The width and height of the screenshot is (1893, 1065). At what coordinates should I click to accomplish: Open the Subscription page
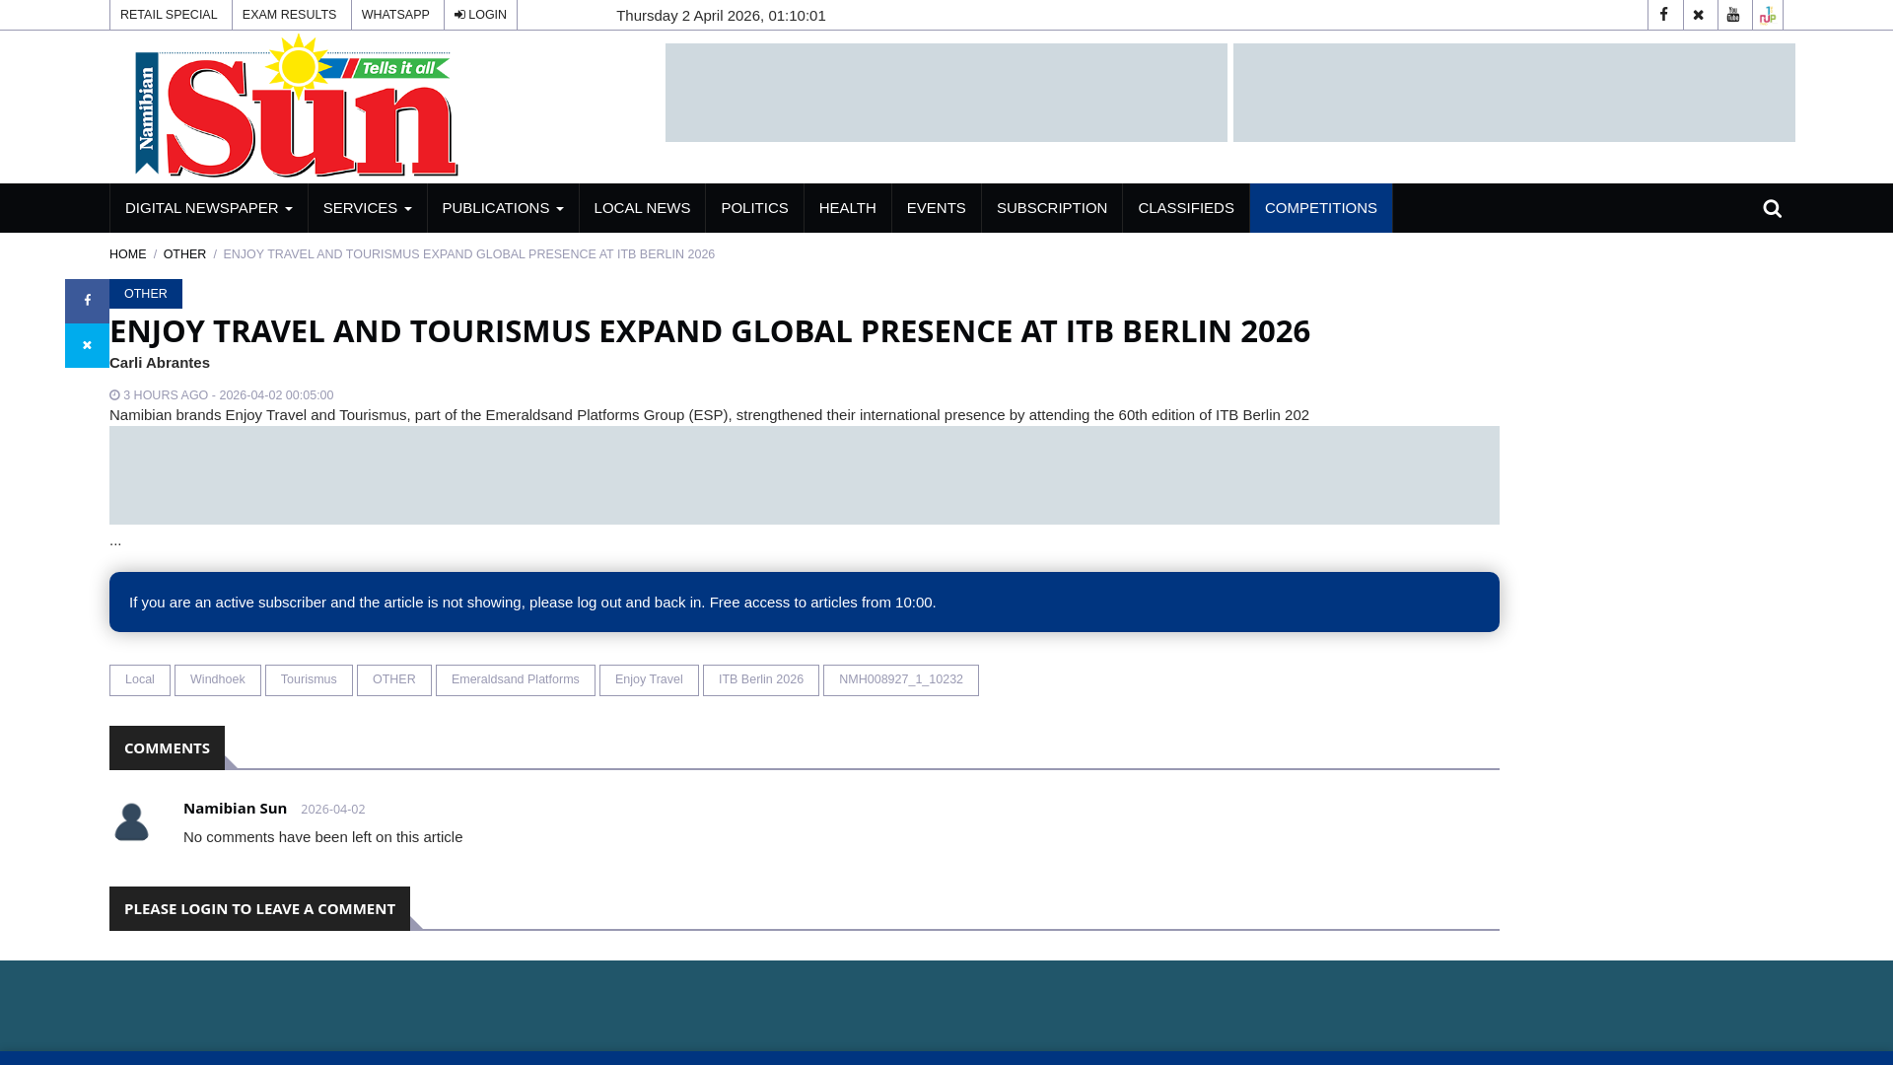pyautogui.click(x=1052, y=208)
